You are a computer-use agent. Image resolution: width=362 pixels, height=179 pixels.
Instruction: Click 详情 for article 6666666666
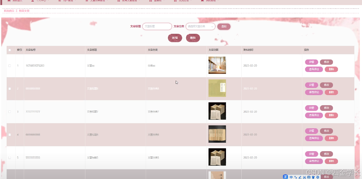pyautogui.click(x=311, y=131)
